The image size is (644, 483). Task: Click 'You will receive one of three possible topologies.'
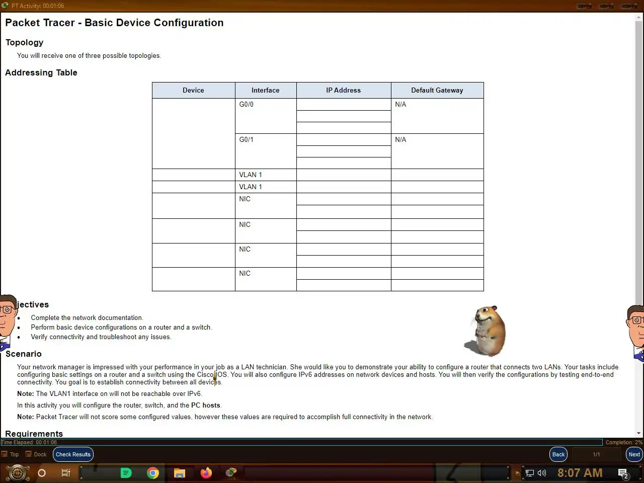point(89,56)
